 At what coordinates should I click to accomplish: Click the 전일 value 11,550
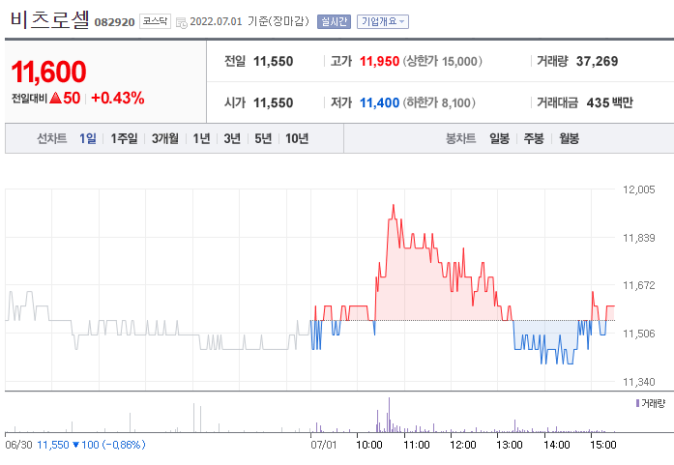coord(274,62)
